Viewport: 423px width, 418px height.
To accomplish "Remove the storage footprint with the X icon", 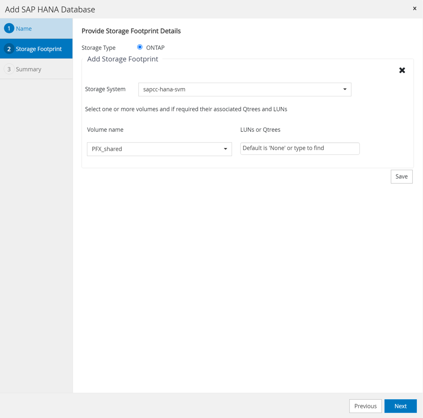I will click(402, 70).
